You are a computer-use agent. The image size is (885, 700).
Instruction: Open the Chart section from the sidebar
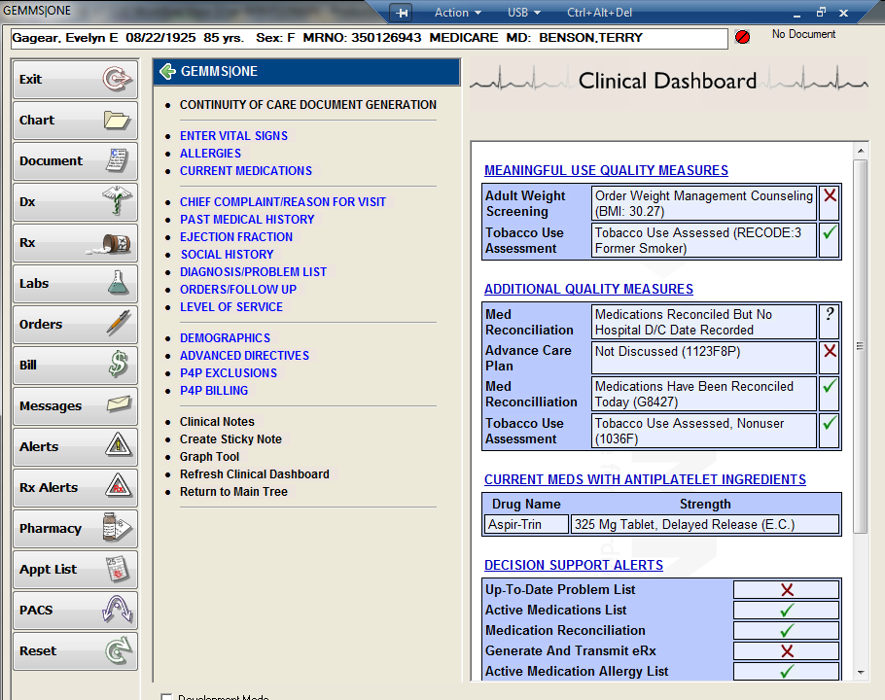pos(73,120)
